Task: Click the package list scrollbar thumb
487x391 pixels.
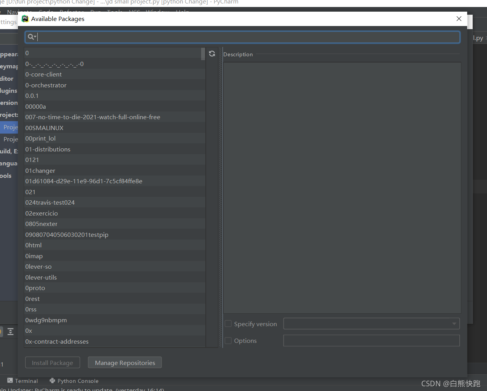Action: (203, 54)
